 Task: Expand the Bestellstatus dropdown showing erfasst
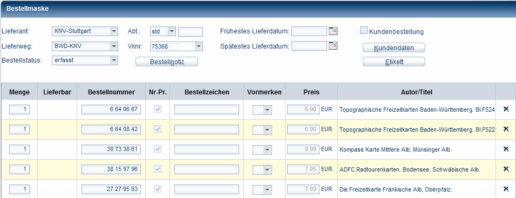click(113, 60)
